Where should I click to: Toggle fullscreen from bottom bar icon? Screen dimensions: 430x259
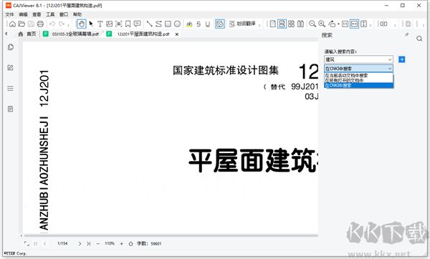[x=27, y=243]
